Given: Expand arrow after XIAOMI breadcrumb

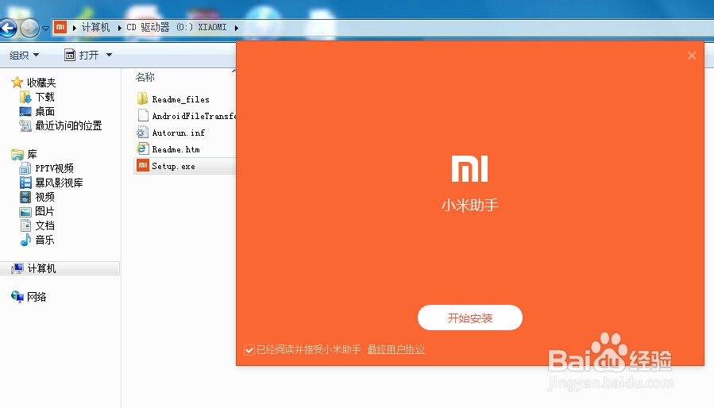Looking at the screenshot, I should coord(237,28).
